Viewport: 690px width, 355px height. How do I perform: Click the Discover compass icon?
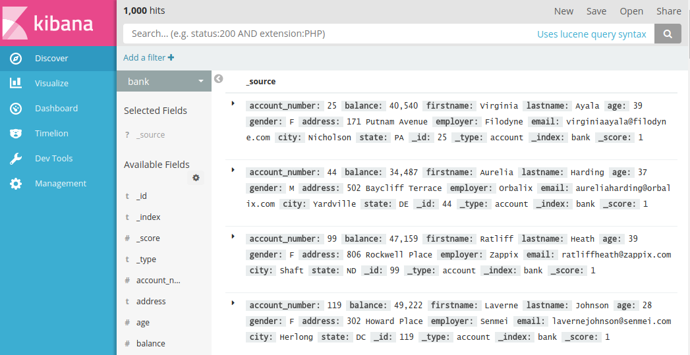16,59
